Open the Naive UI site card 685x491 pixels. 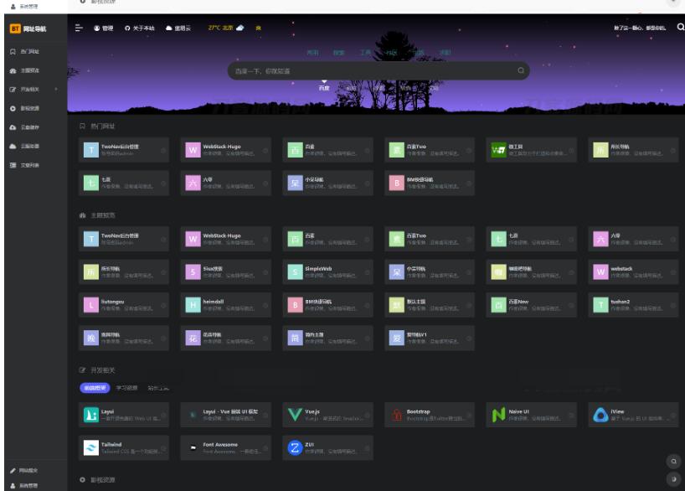[x=531, y=415]
